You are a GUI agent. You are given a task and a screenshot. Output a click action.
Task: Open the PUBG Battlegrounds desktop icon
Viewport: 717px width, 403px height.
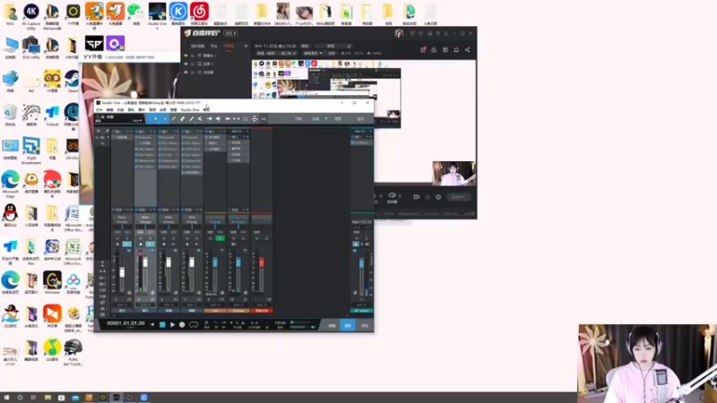tap(73, 352)
